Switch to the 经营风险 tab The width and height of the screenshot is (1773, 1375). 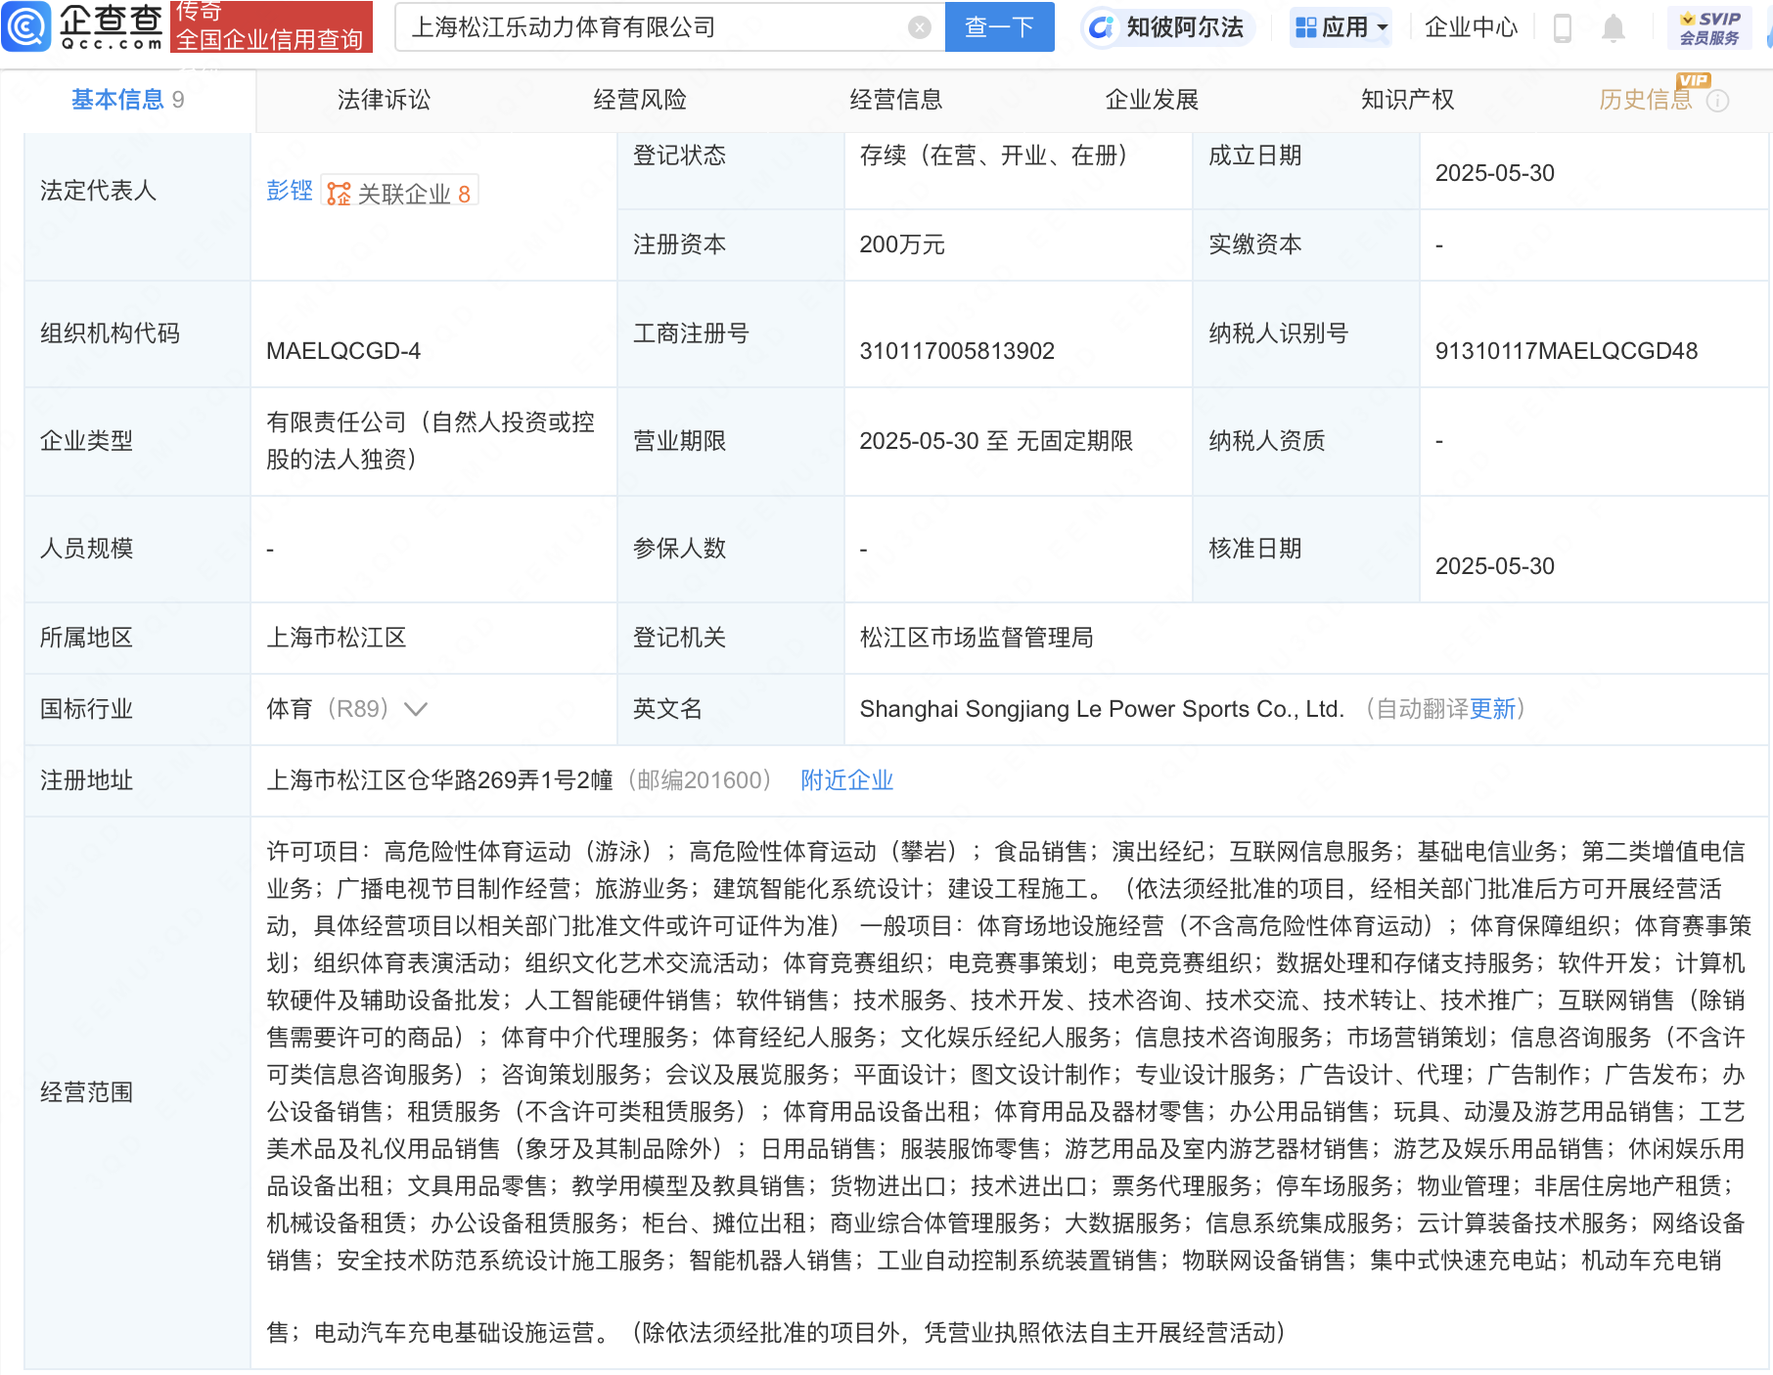pyautogui.click(x=640, y=100)
